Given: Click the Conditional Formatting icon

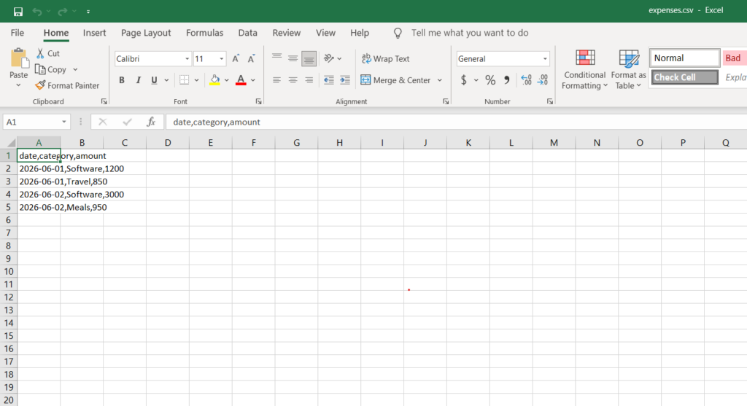Looking at the screenshot, I should [585, 58].
